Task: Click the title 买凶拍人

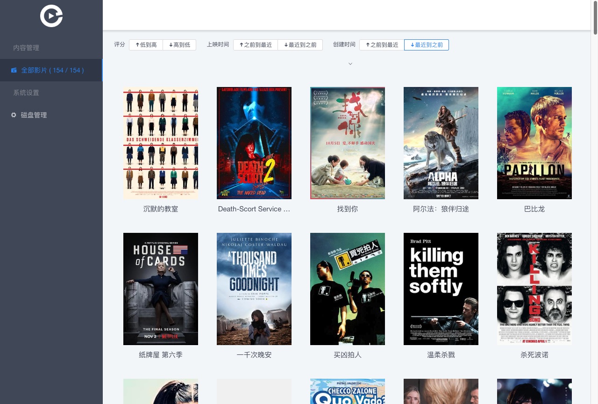Action: pyautogui.click(x=348, y=355)
